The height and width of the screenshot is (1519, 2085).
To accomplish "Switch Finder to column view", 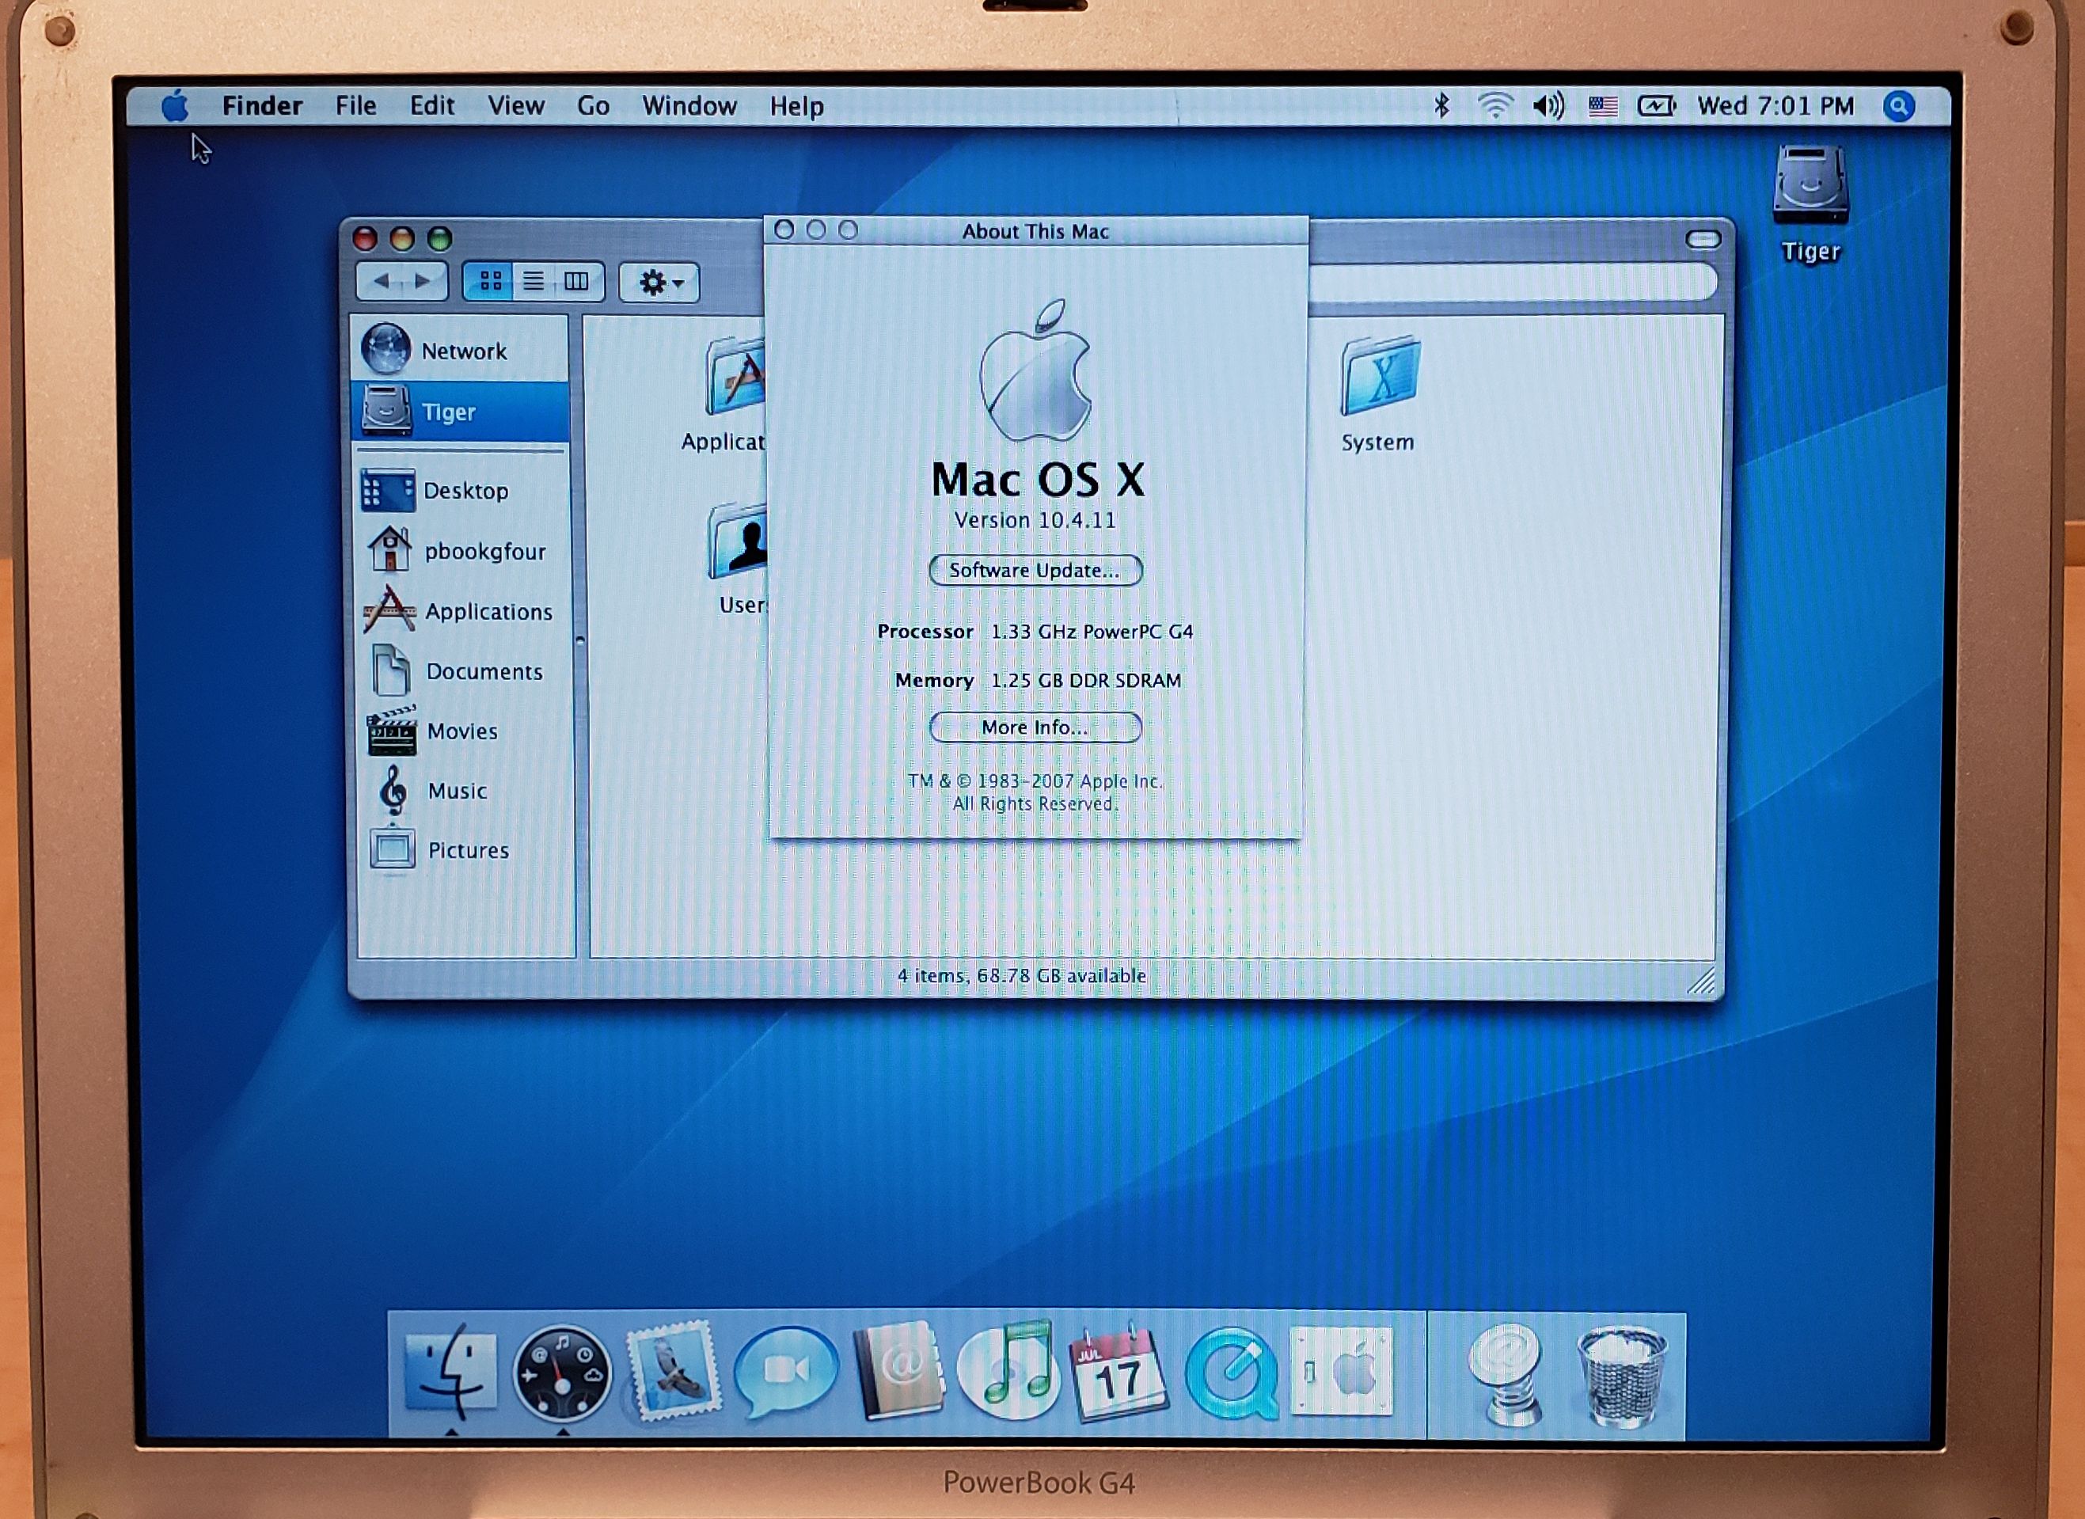I will [x=577, y=281].
